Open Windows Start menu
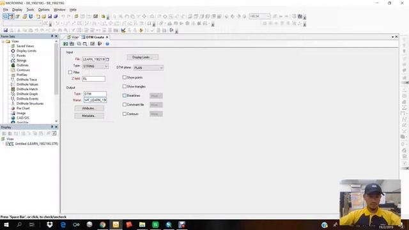This screenshot has height=230, width=409. (6, 224)
